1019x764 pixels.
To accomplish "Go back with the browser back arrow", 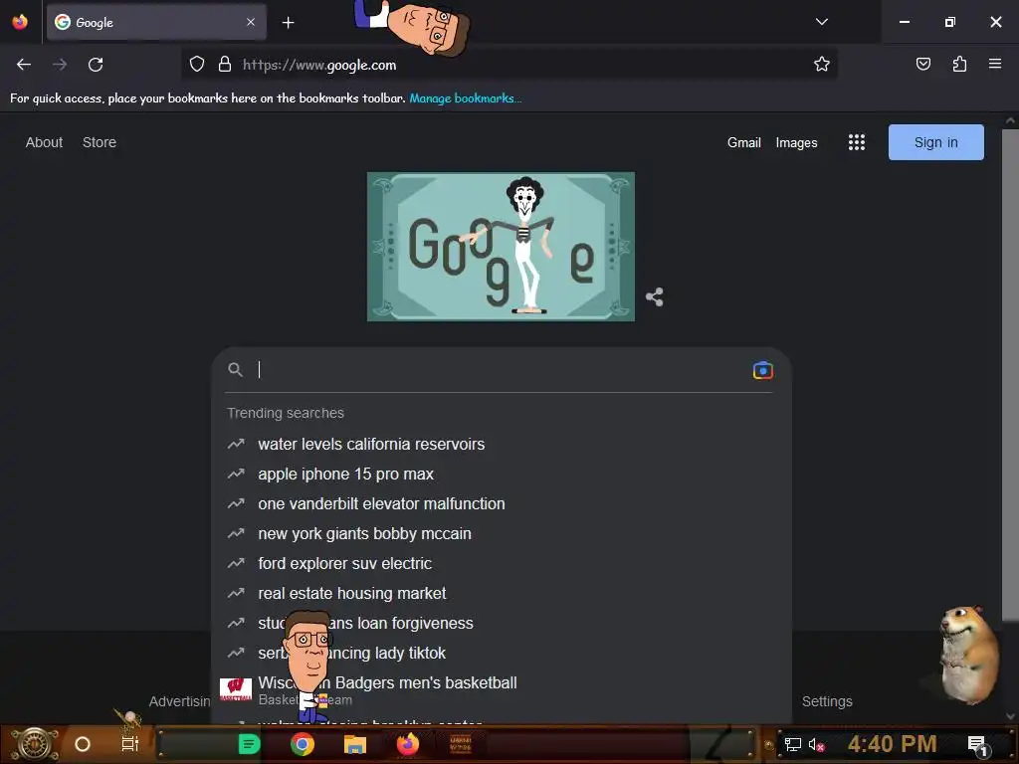I will click(24, 65).
